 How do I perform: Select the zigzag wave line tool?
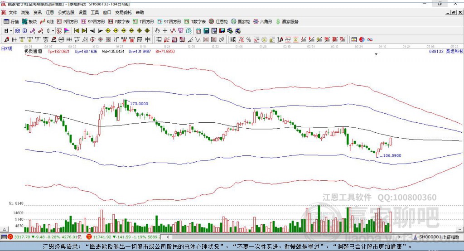tap(198, 39)
